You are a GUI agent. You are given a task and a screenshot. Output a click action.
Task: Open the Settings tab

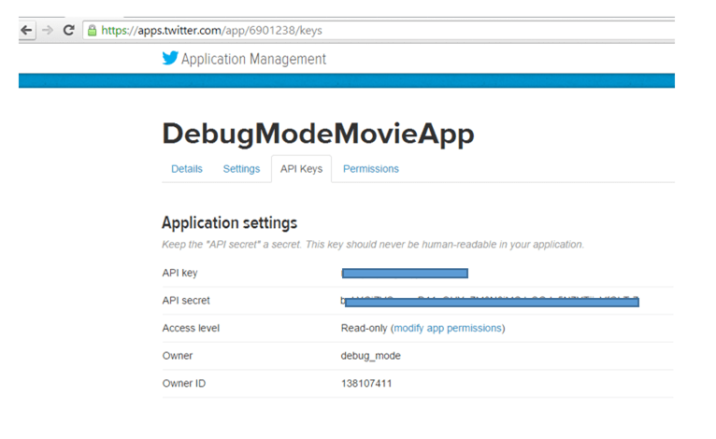click(241, 169)
